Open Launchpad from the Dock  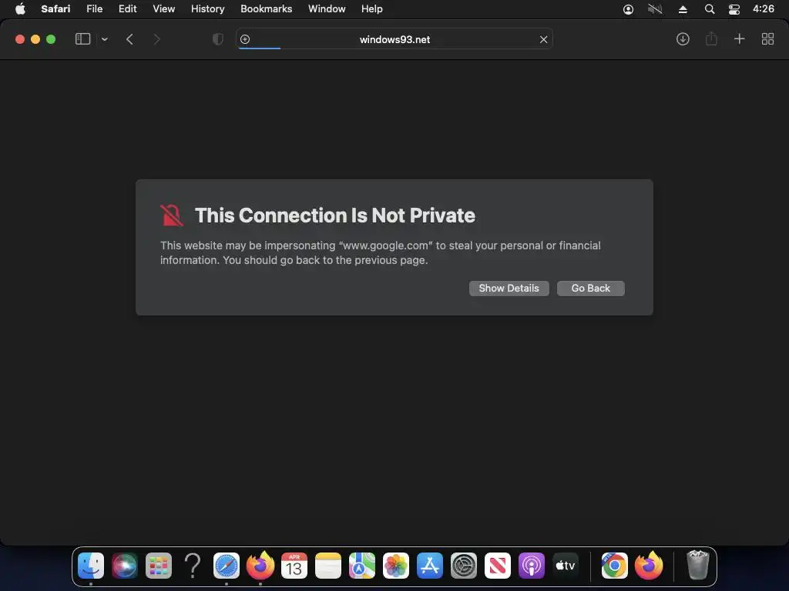click(x=159, y=566)
